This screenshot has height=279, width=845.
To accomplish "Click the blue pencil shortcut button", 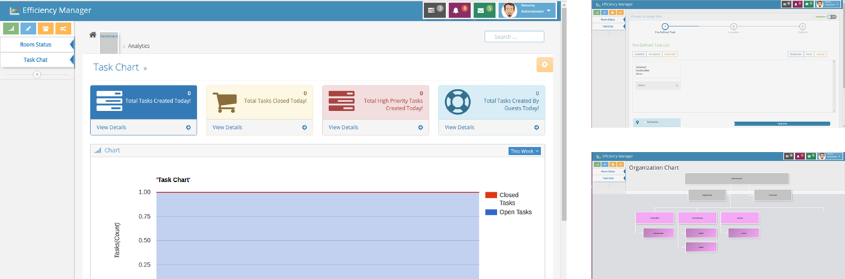I will [x=28, y=28].
